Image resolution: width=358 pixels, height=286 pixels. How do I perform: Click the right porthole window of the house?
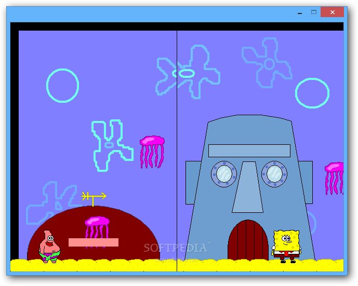[x=274, y=174]
